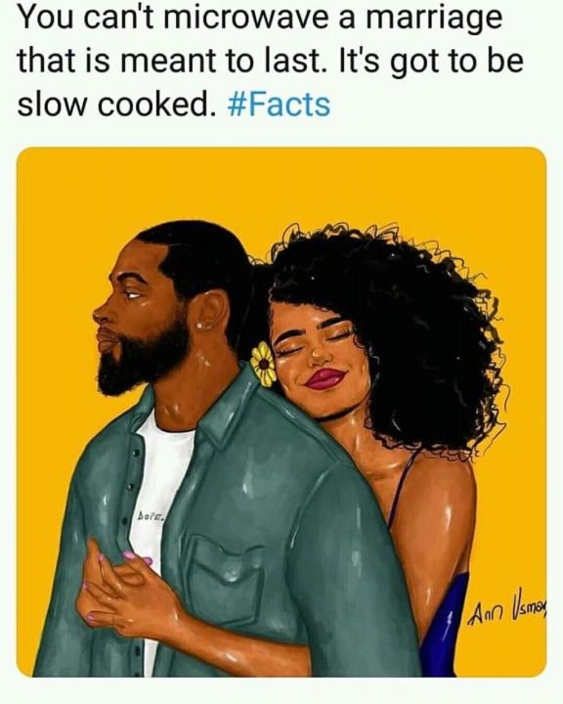Viewport: 563px width, 704px height.
Task: Click the pink painted fingernails
Action: (137, 557)
